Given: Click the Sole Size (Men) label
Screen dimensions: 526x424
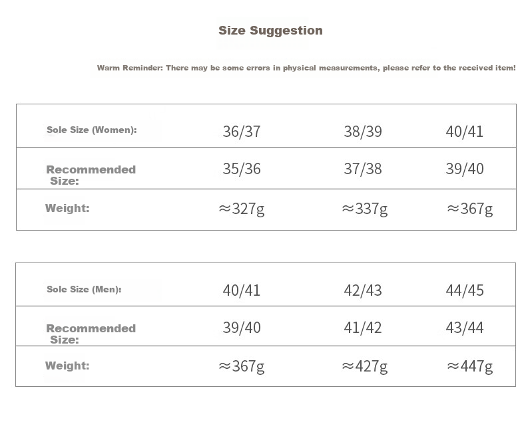Looking at the screenshot, I should coord(84,289).
